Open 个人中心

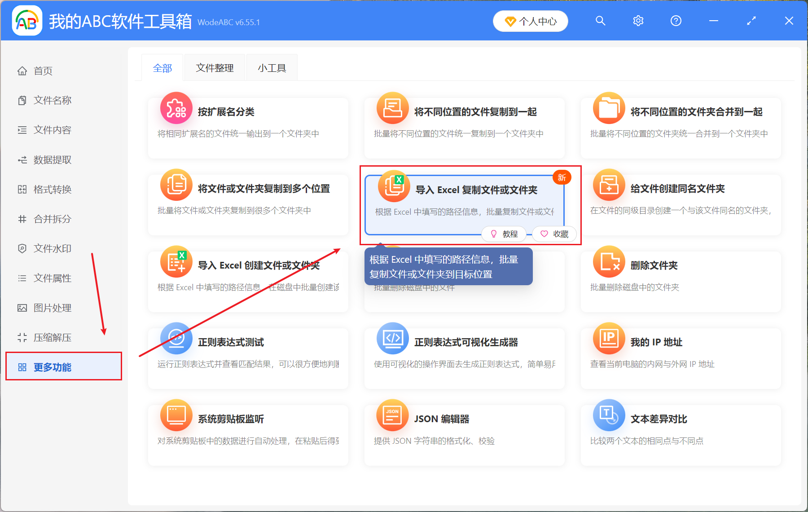click(x=530, y=21)
